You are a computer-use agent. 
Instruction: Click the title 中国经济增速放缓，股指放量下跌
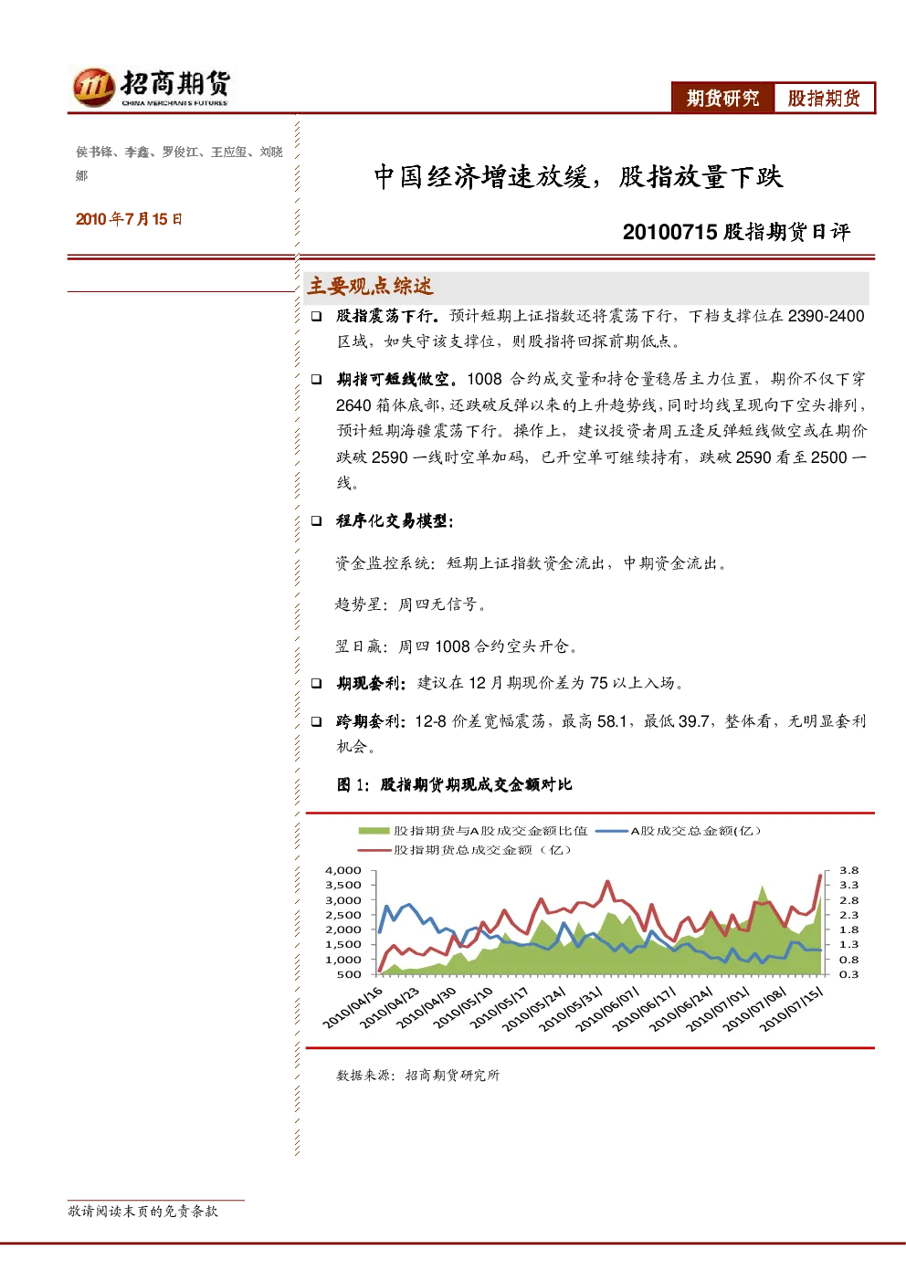pos(578,176)
